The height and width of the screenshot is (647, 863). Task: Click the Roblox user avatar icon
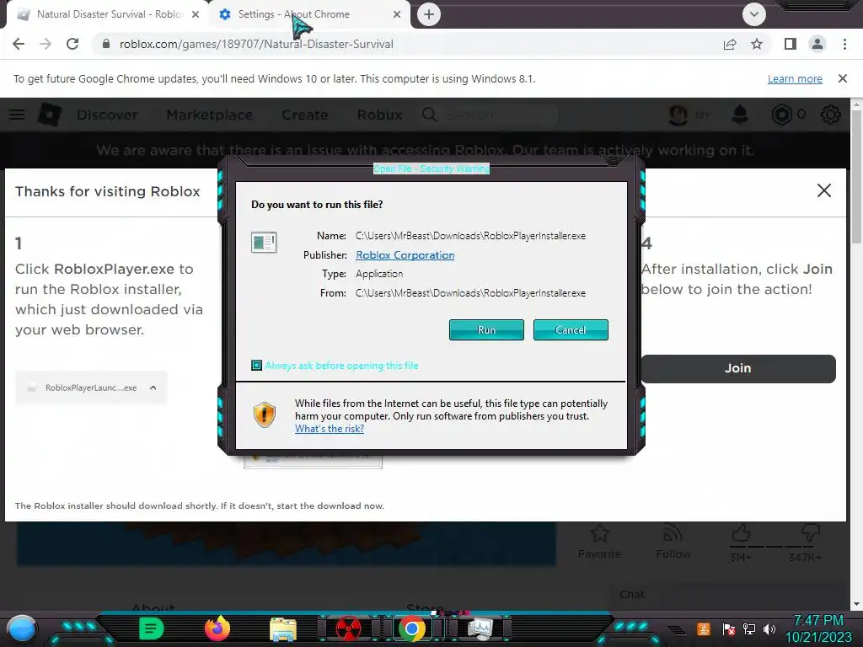tap(678, 115)
